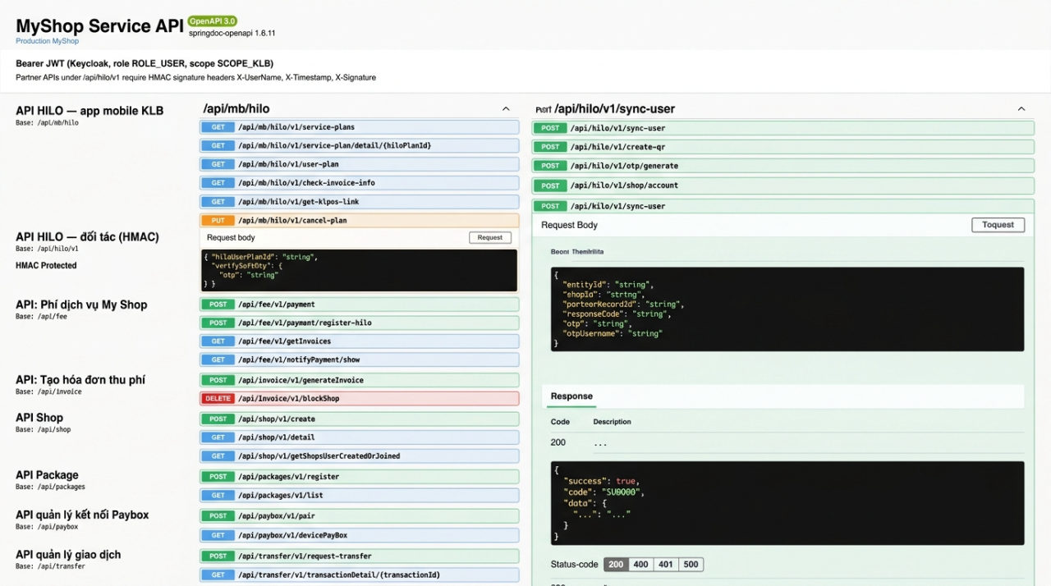Open GET getShopsUserCreatedOrJoined endpoint
Image resolution: width=1051 pixels, height=586 pixels.
point(360,456)
